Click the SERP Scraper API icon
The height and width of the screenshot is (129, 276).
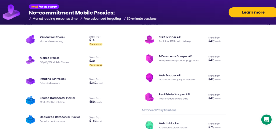click(149, 39)
